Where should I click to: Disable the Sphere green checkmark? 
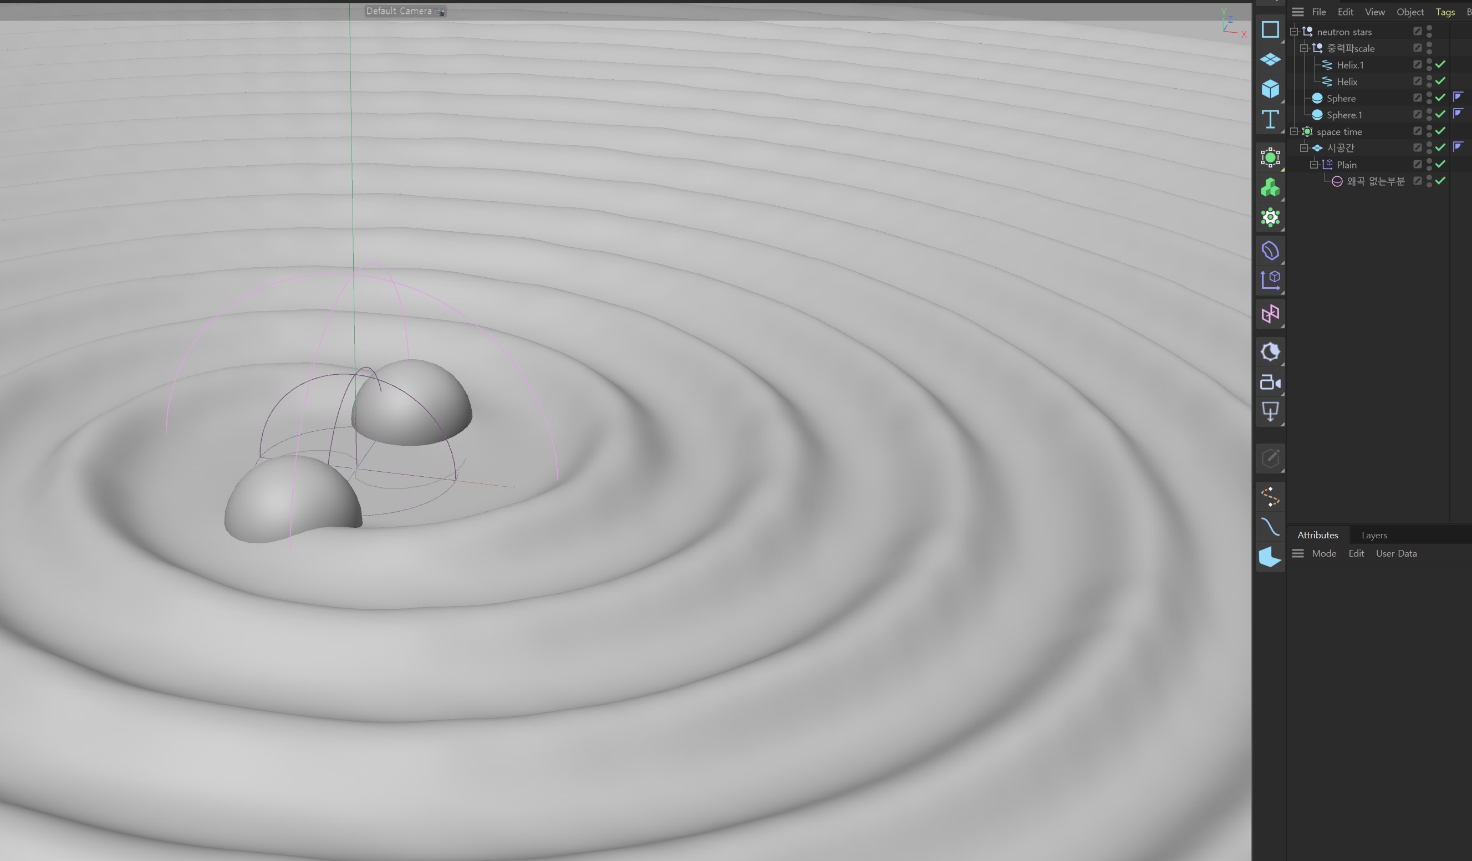click(x=1440, y=97)
